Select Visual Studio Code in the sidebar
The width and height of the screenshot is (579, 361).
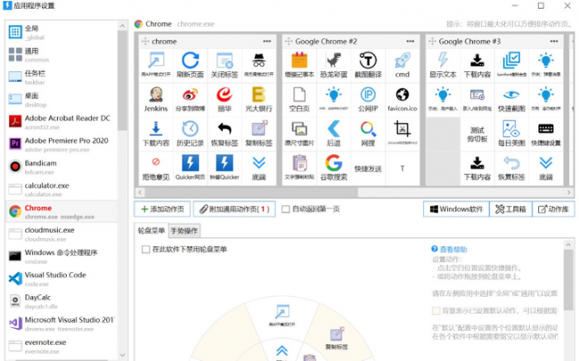[x=61, y=279]
